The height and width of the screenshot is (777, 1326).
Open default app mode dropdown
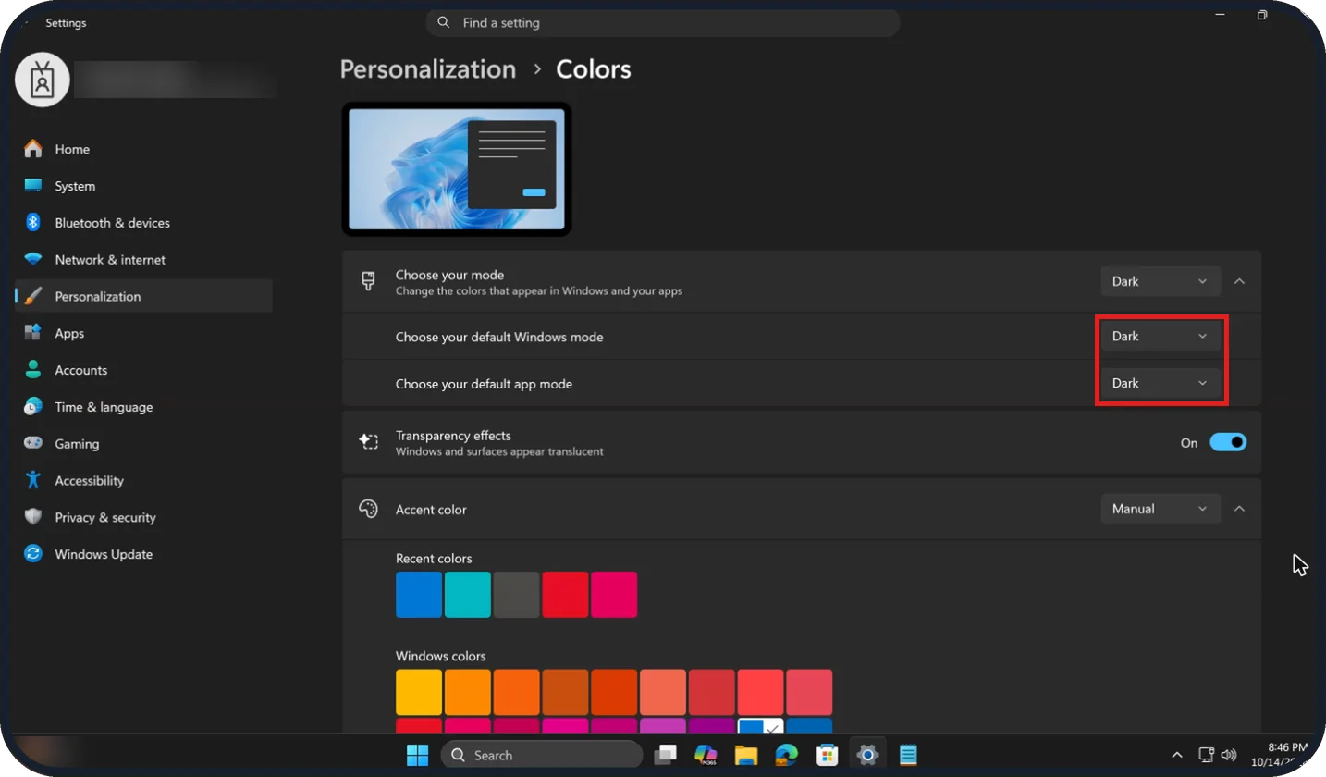(1160, 383)
